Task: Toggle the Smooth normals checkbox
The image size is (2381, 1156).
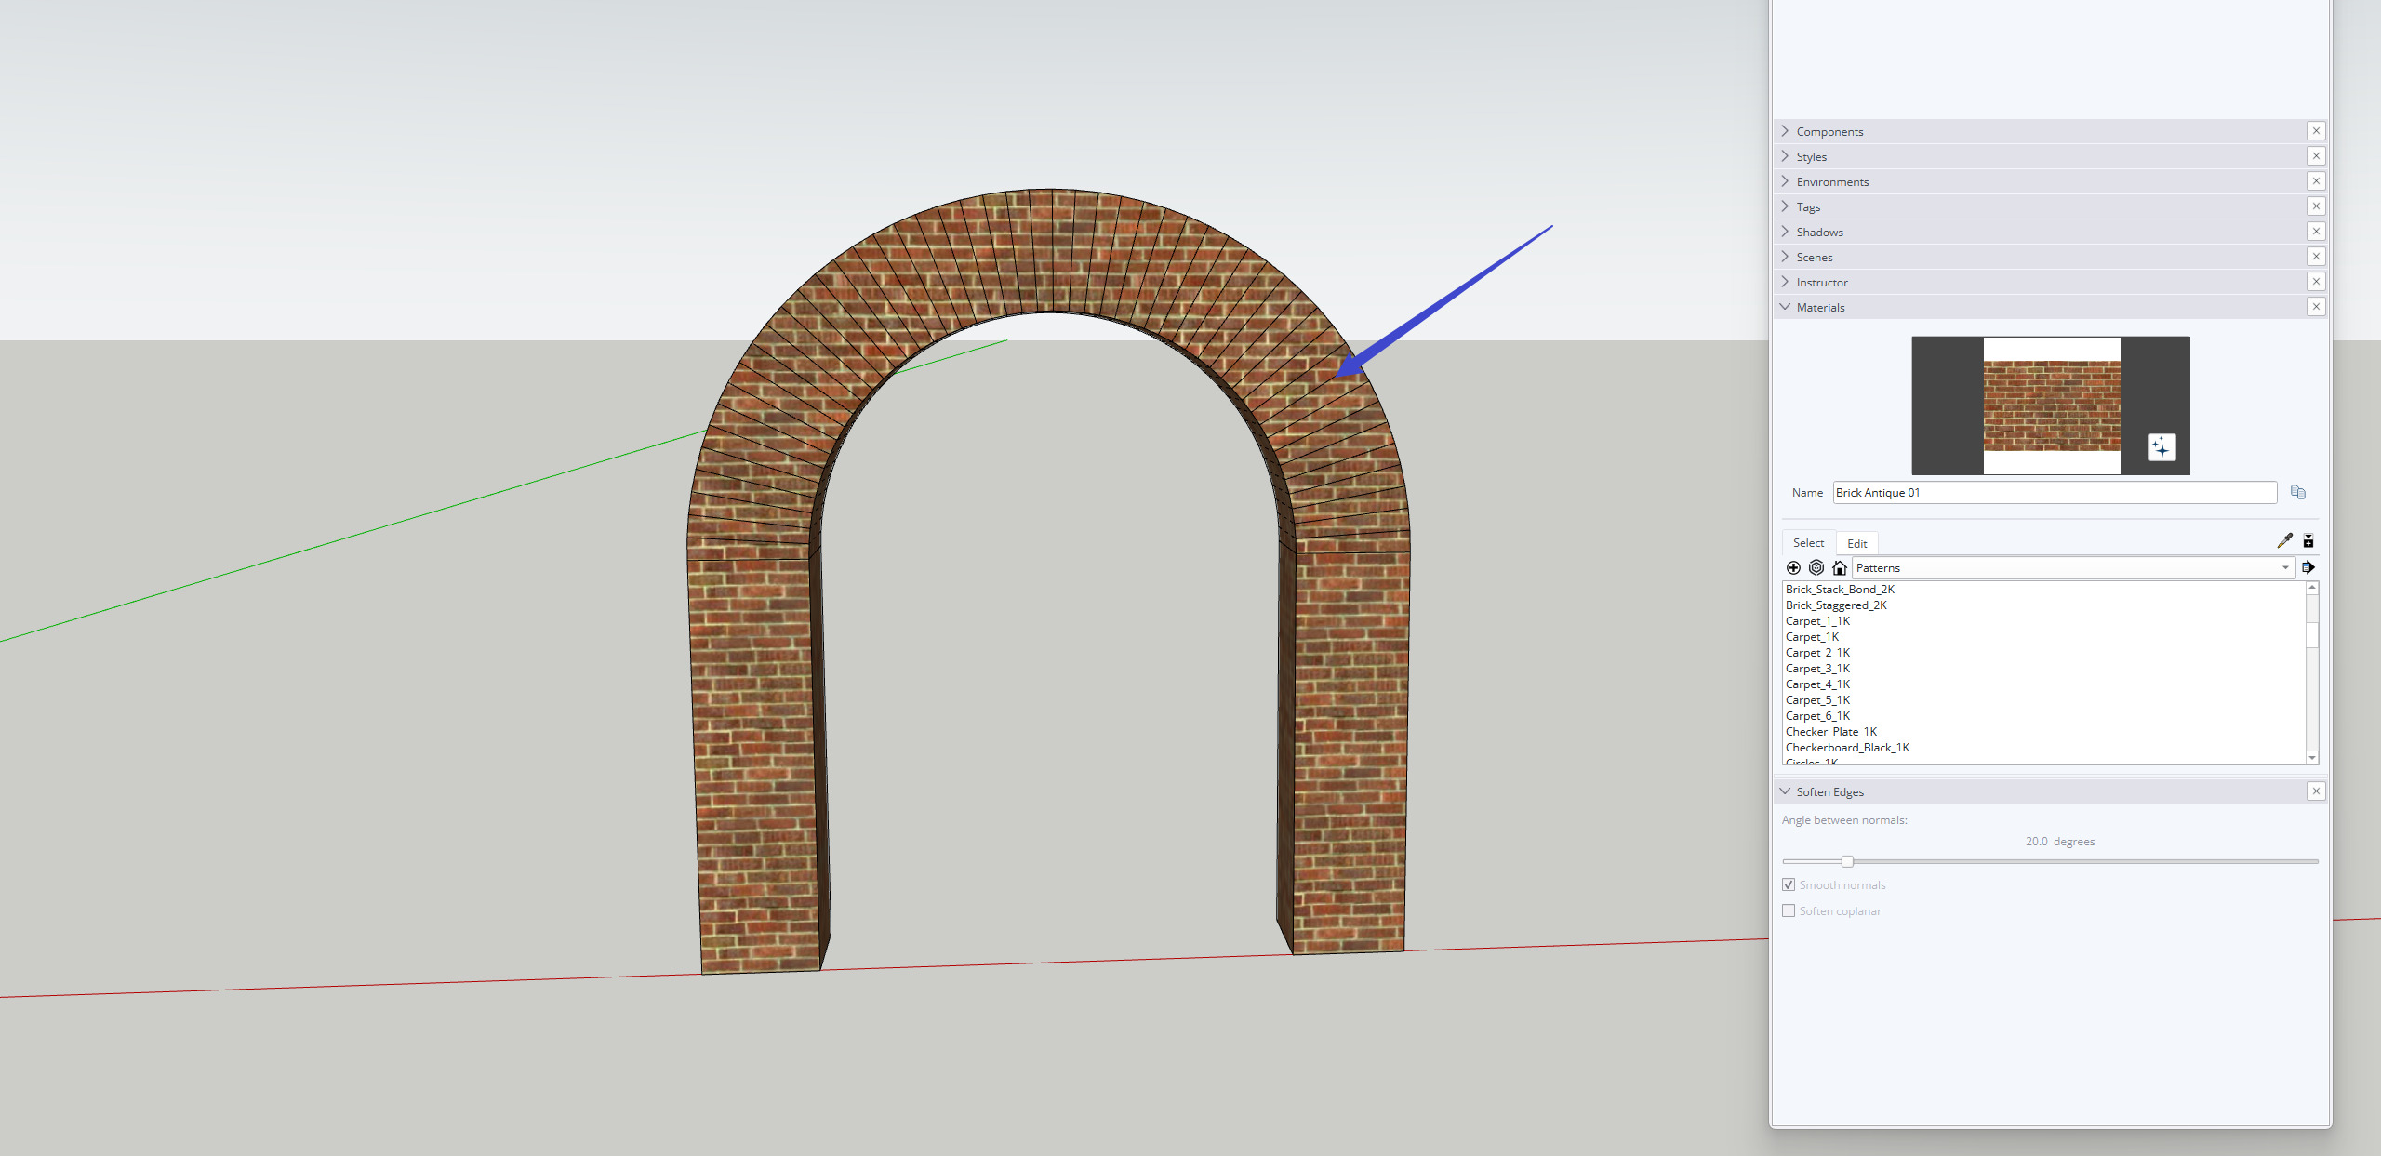Action: [1789, 884]
